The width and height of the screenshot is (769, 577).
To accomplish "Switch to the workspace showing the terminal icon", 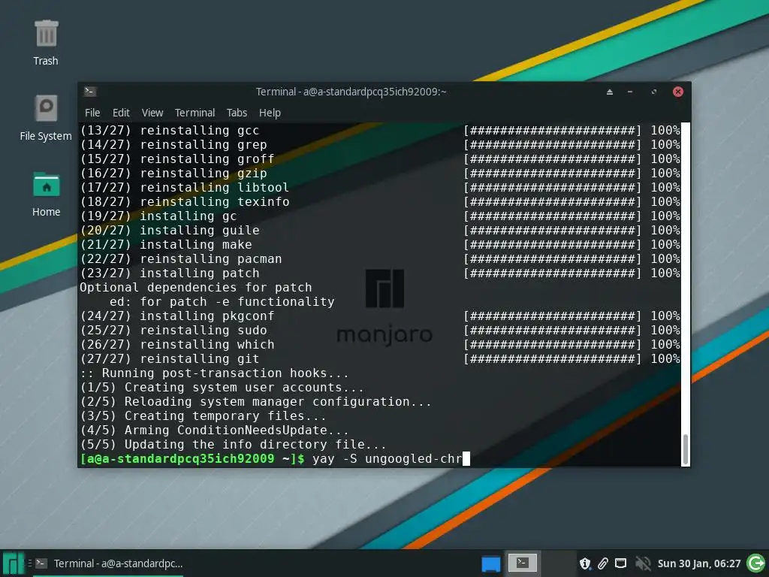I will click(522, 563).
